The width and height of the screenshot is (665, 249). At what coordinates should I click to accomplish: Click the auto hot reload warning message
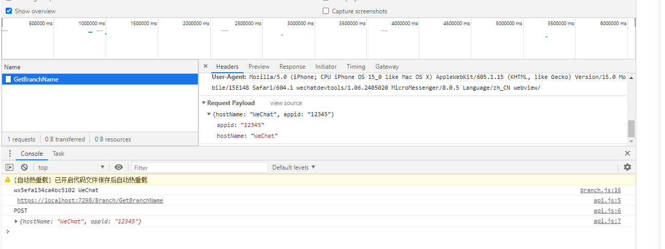pos(81,180)
